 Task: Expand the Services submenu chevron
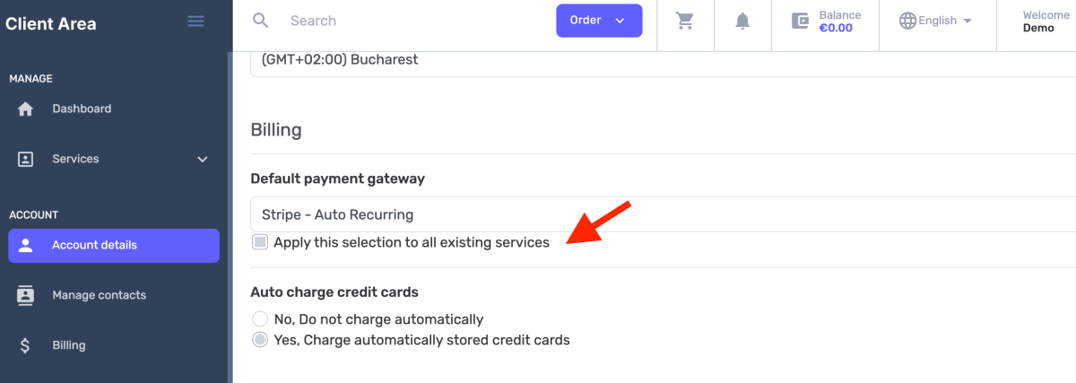[203, 159]
